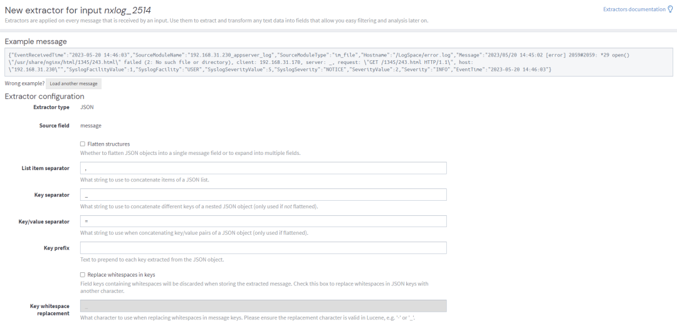Open the Extractors documentation link
677x325 pixels.
(634, 9)
